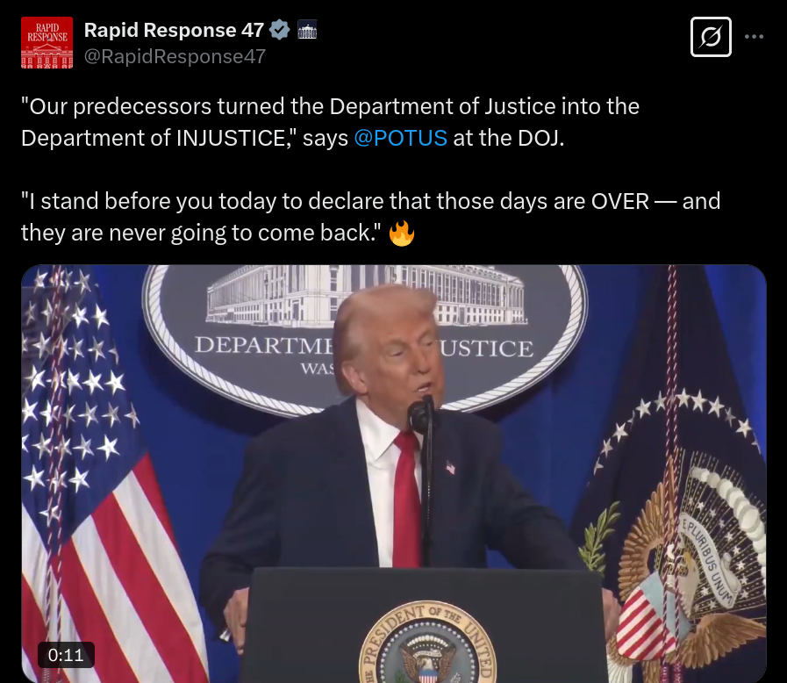Follow the @POTUS mention link
This screenshot has width=787, height=683.
pyautogui.click(x=400, y=138)
